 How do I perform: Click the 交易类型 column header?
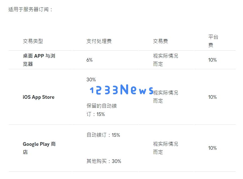[x=33, y=41]
